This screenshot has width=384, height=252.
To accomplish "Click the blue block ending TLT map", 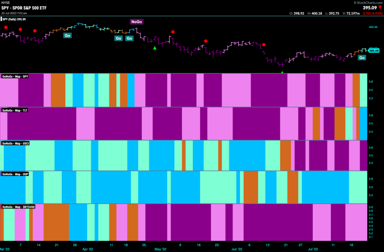I will pyautogui.click(x=363, y=124).
